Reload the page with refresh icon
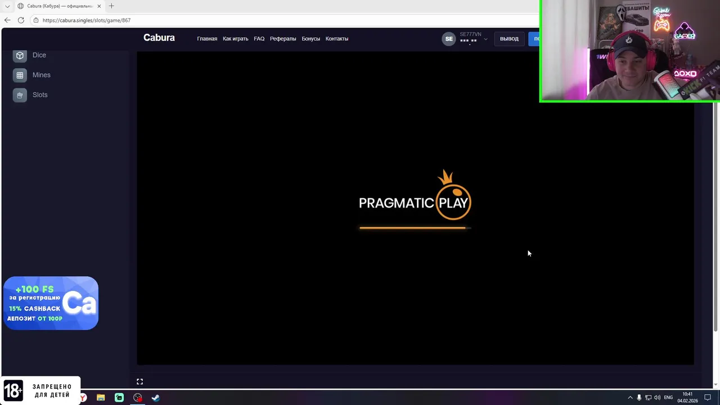 [x=21, y=20]
